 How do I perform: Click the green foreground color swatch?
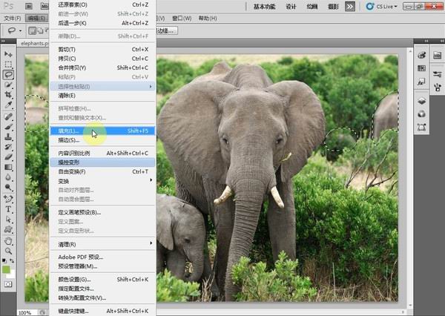point(7,270)
